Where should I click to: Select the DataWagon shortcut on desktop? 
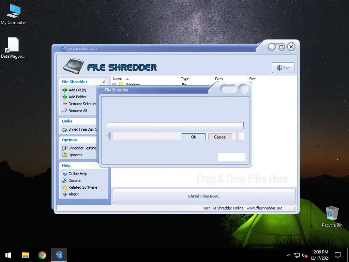point(13,48)
